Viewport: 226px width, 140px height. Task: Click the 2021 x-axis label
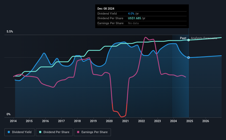[126, 121]
